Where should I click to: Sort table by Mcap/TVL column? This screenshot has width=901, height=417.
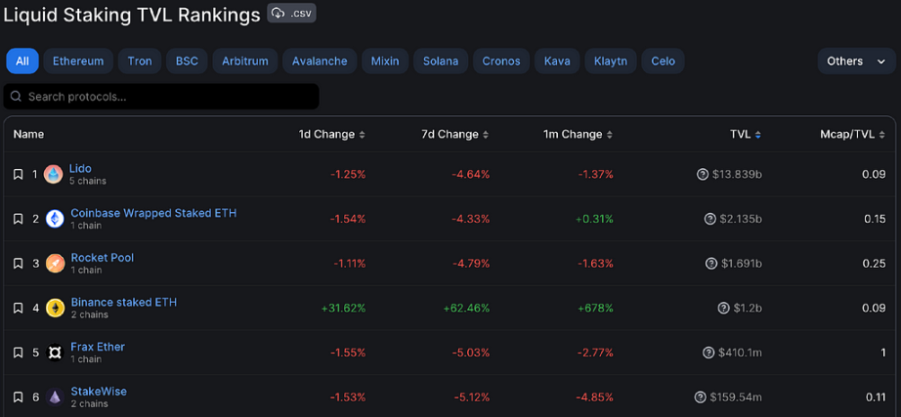pos(853,135)
